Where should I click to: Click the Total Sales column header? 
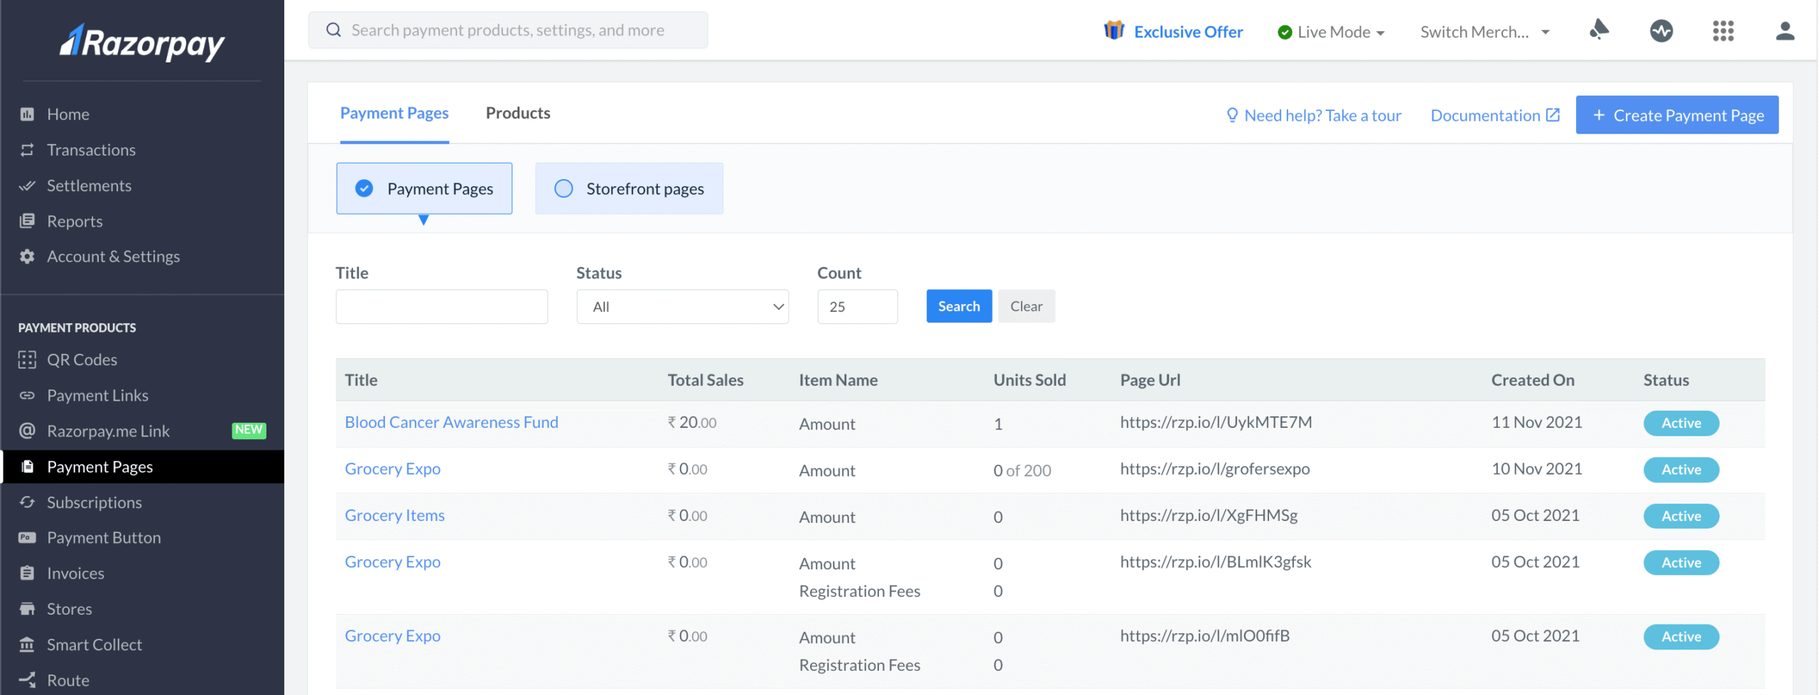point(705,380)
